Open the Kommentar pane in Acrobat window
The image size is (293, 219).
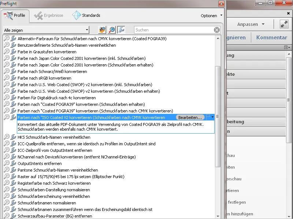pos(271,38)
